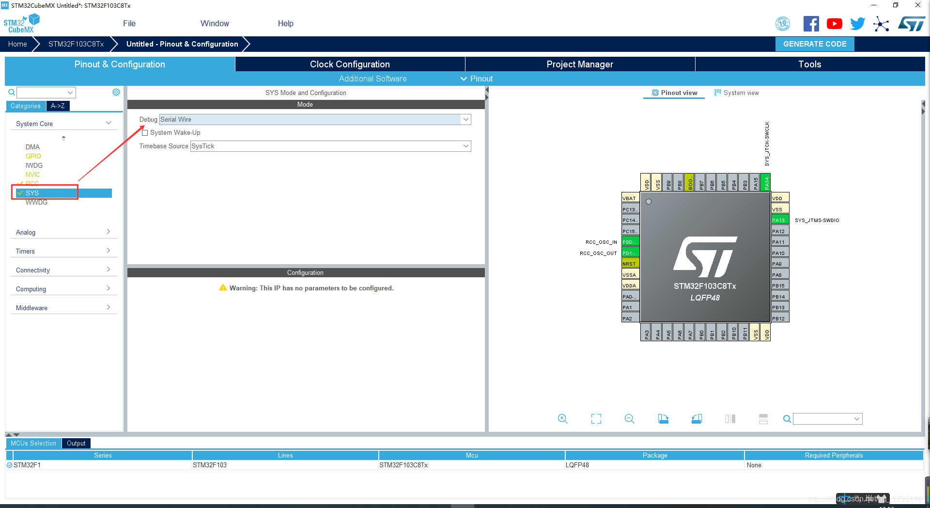
Task: Select GPIO in System Core list
Action: [x=33, y=156]
